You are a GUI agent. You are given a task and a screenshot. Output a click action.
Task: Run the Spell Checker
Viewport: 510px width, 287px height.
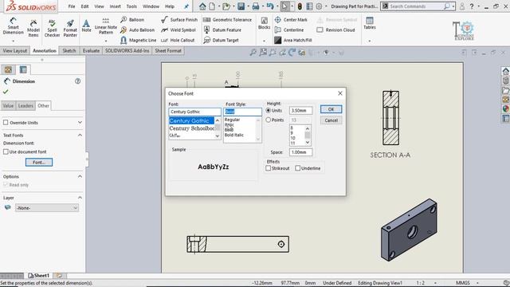click(x=52, y=27)
